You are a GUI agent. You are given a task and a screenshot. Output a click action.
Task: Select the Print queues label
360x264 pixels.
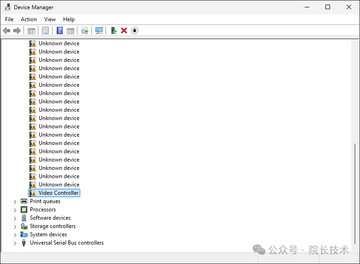coord(45,201)
